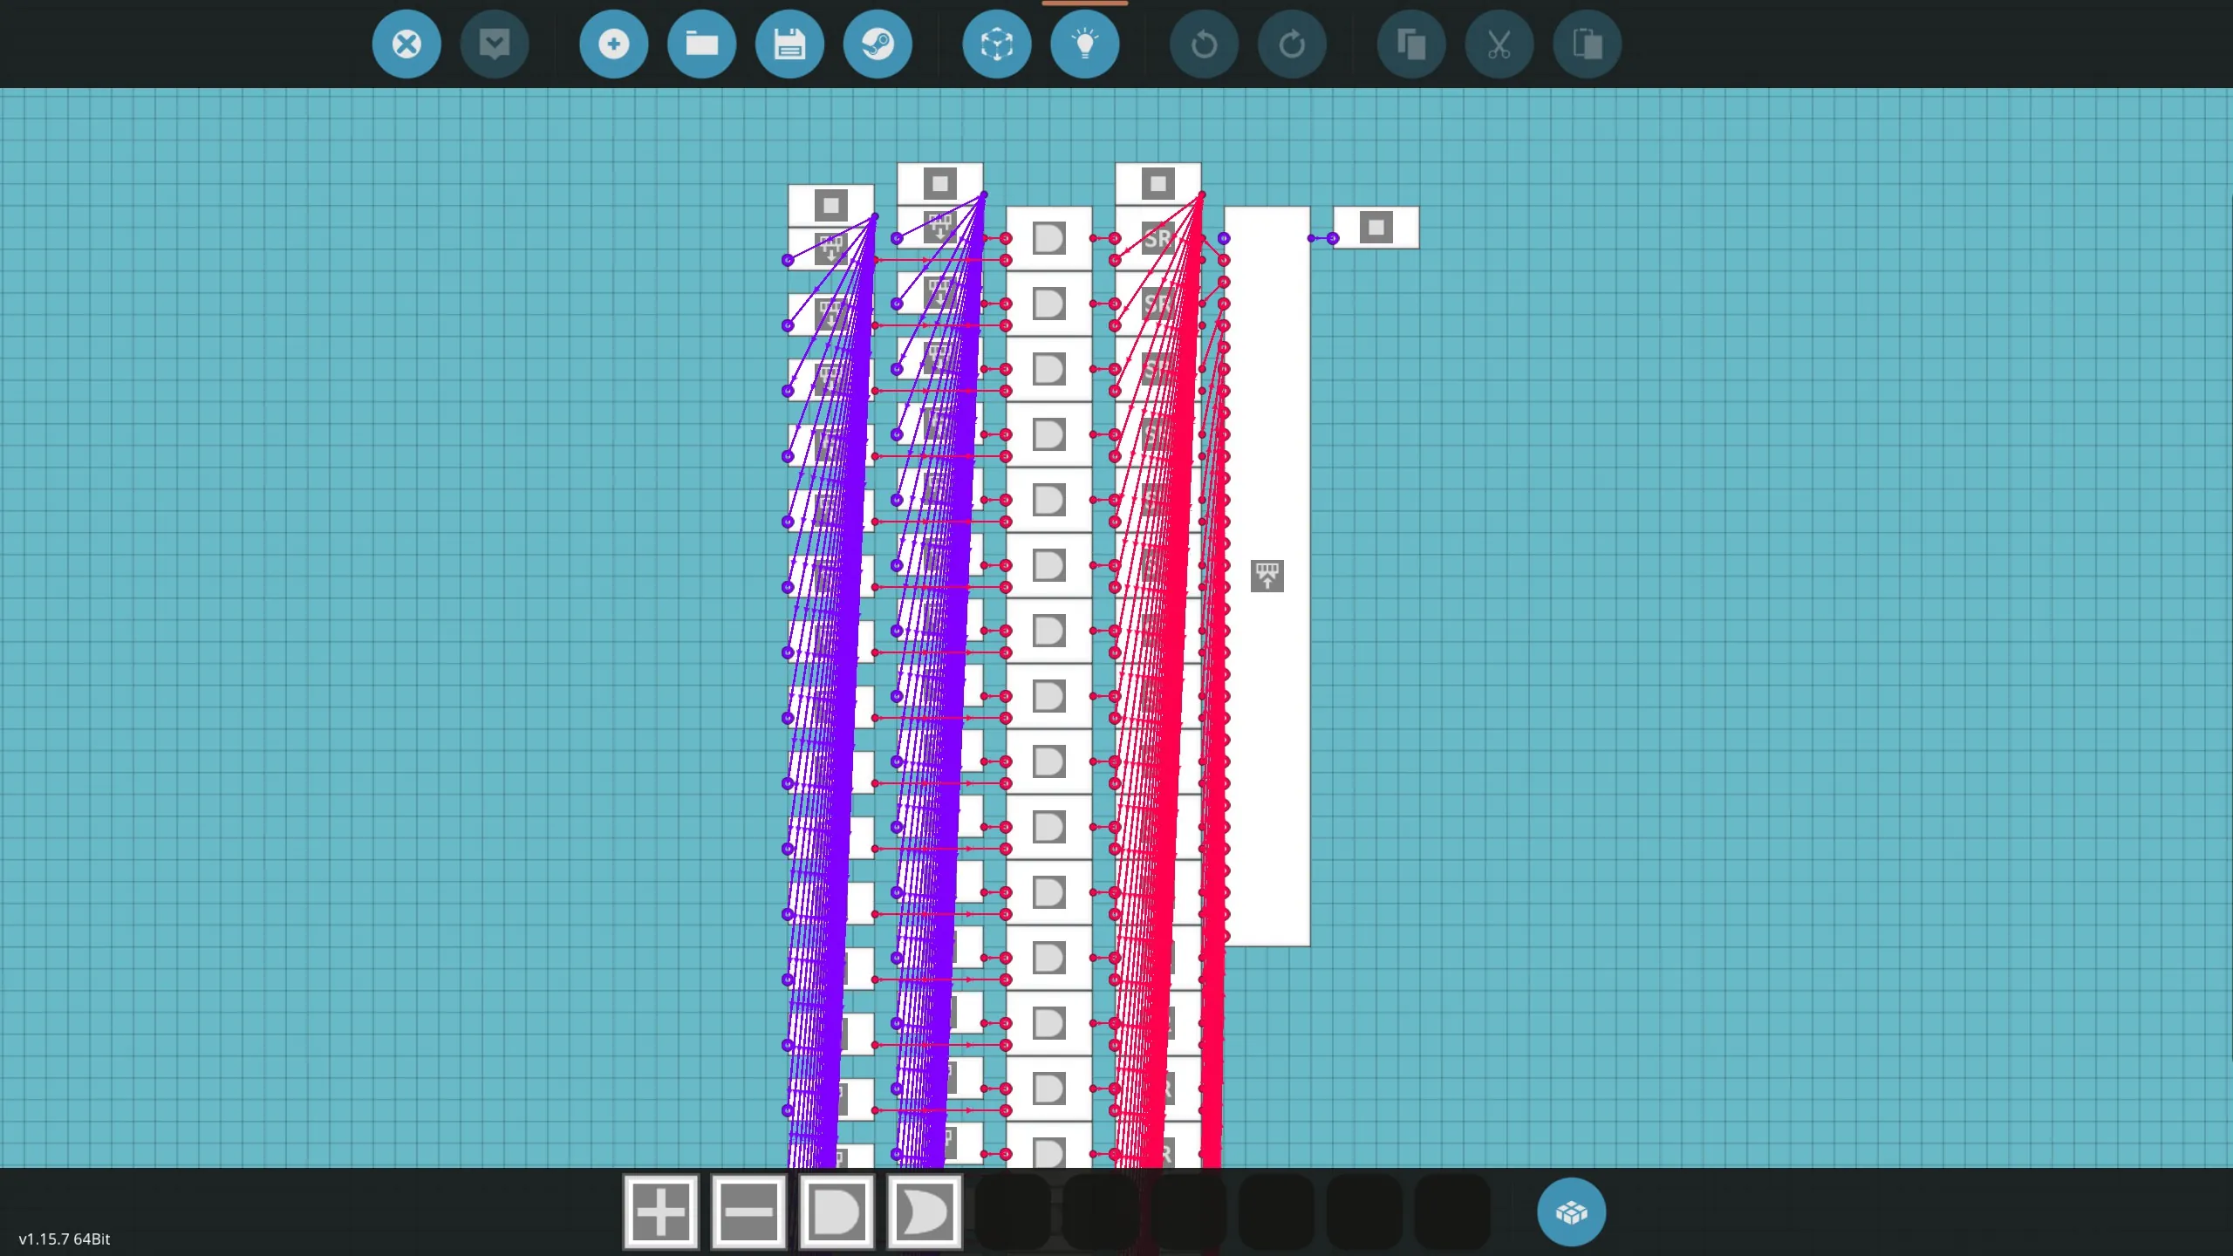The height and width of the screenshot is (1256, 2233).
Task: Select the Add (plus) component in hotbar
Action: click(661, 1212)
